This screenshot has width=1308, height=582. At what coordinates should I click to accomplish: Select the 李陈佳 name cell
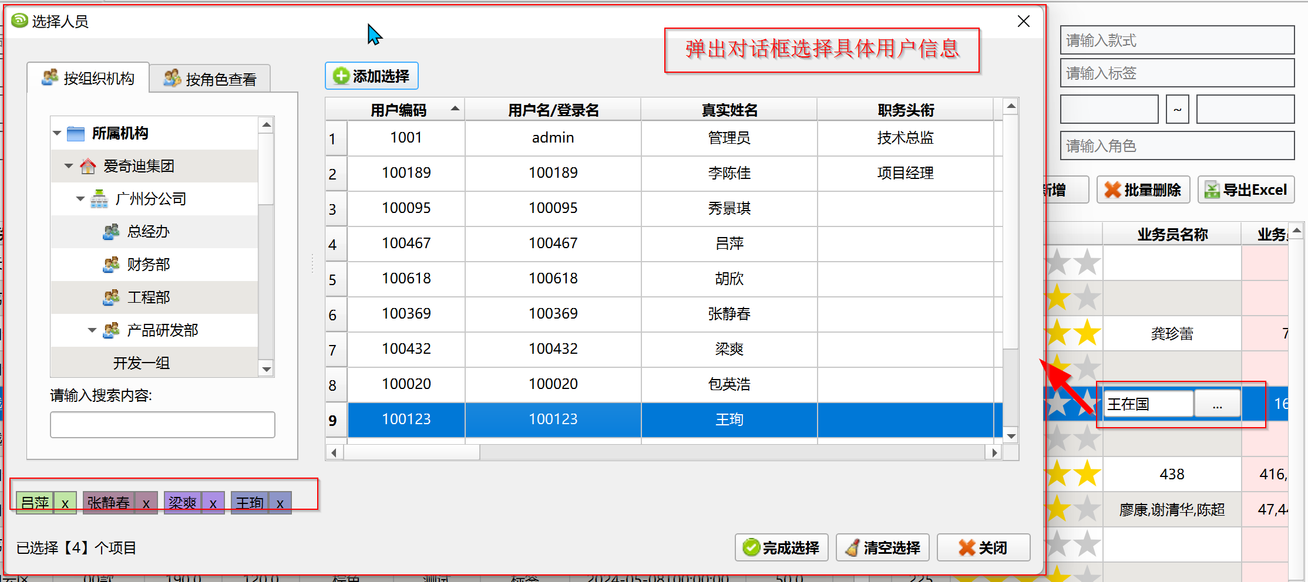729,173
